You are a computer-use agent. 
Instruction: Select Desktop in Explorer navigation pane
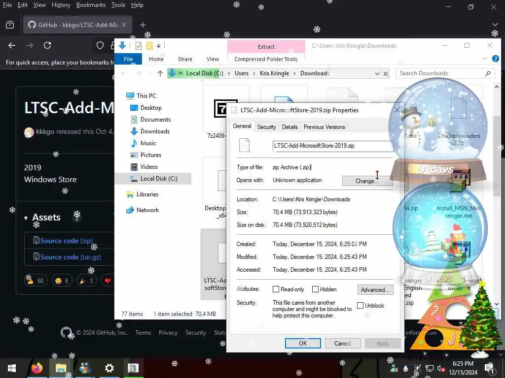click(x=151, y=108)
